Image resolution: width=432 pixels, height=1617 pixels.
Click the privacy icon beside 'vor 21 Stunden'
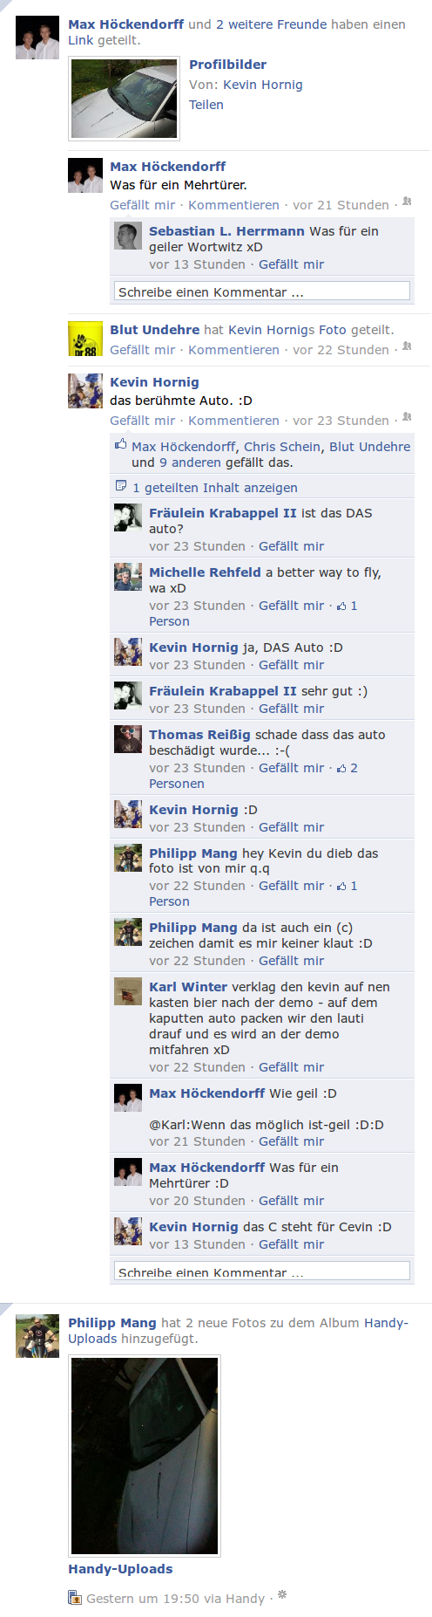(407, 202)
